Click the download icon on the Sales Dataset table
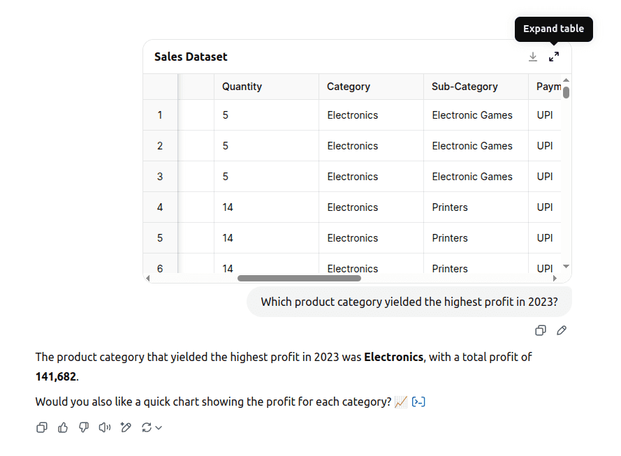This screenshot has height=456, width=621. (x=533, y=57)
